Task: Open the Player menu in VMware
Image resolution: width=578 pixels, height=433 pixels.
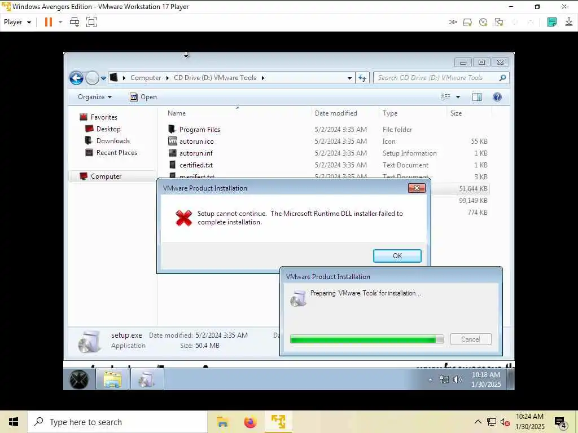Action: [17, 22]
